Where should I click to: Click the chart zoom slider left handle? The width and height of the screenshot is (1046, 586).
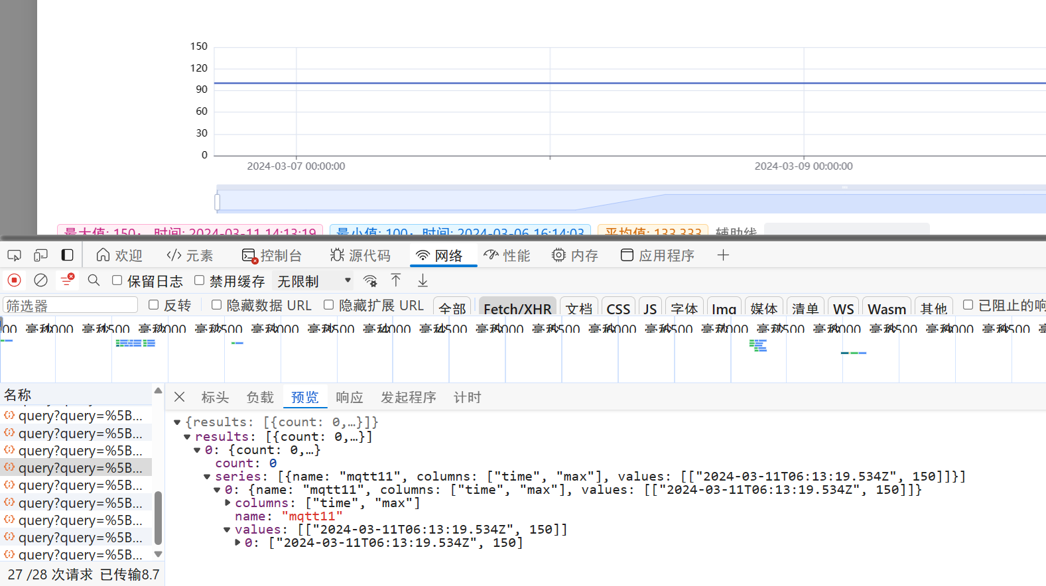point(218,202)
